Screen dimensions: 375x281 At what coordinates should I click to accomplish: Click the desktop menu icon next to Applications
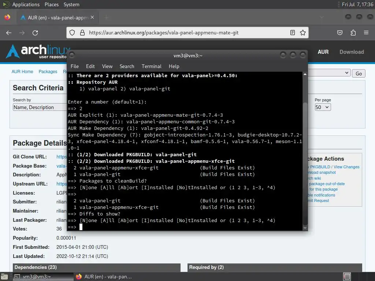(6, 4)
